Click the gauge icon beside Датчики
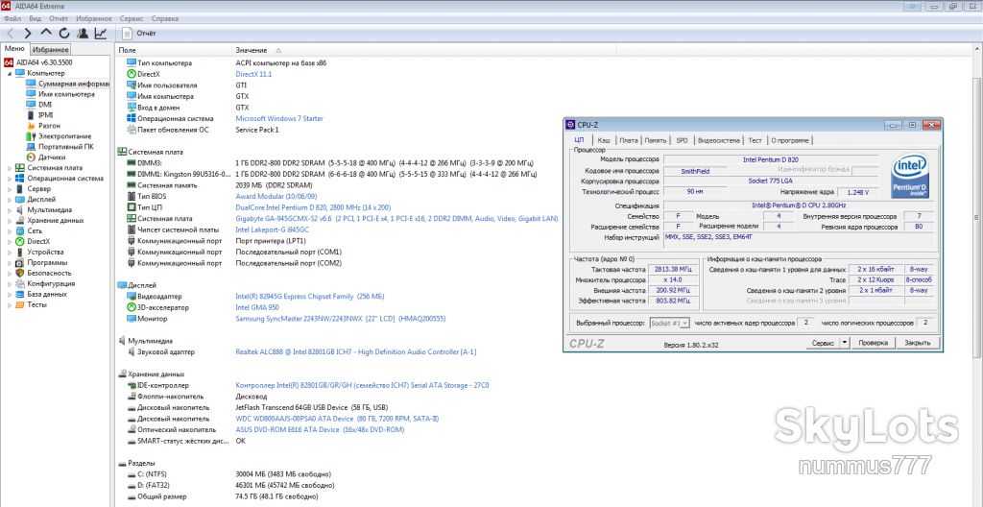 coord(32,157)
